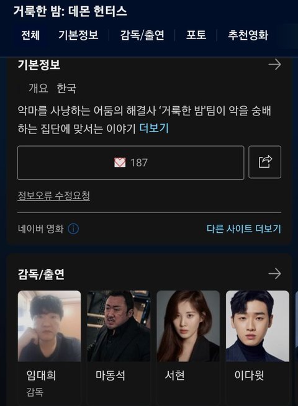Open the 감독/출연 tab

click(x=142, y=35)
